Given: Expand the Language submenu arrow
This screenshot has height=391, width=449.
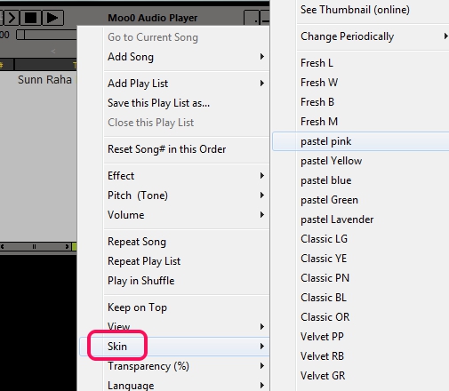Looking at the screenshot, I should (262, 385).
